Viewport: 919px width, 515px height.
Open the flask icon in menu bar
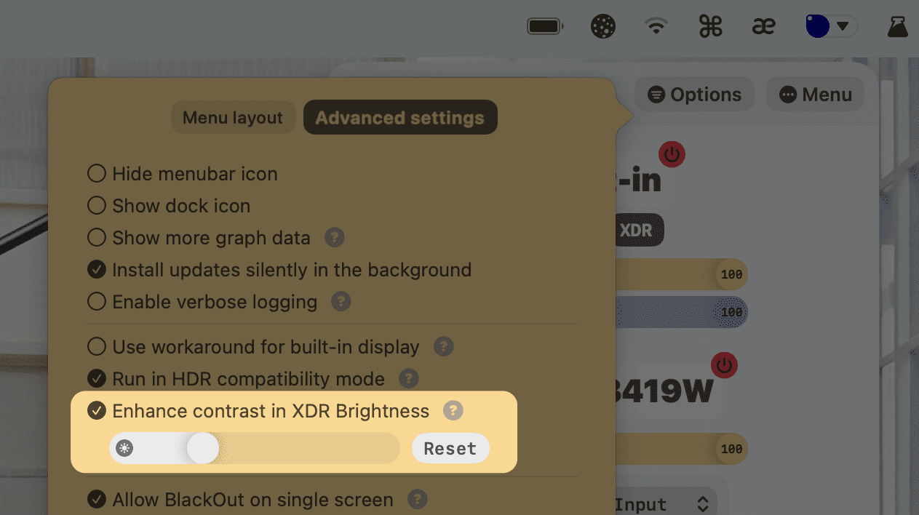(x=898, y=27)
